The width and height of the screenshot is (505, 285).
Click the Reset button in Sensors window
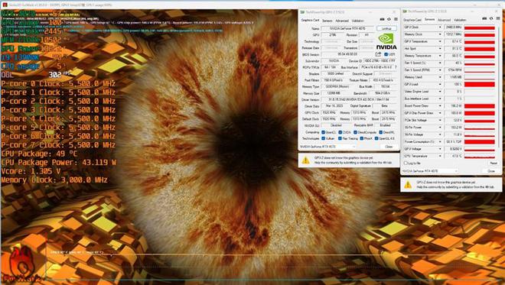(x=493, y=163)
